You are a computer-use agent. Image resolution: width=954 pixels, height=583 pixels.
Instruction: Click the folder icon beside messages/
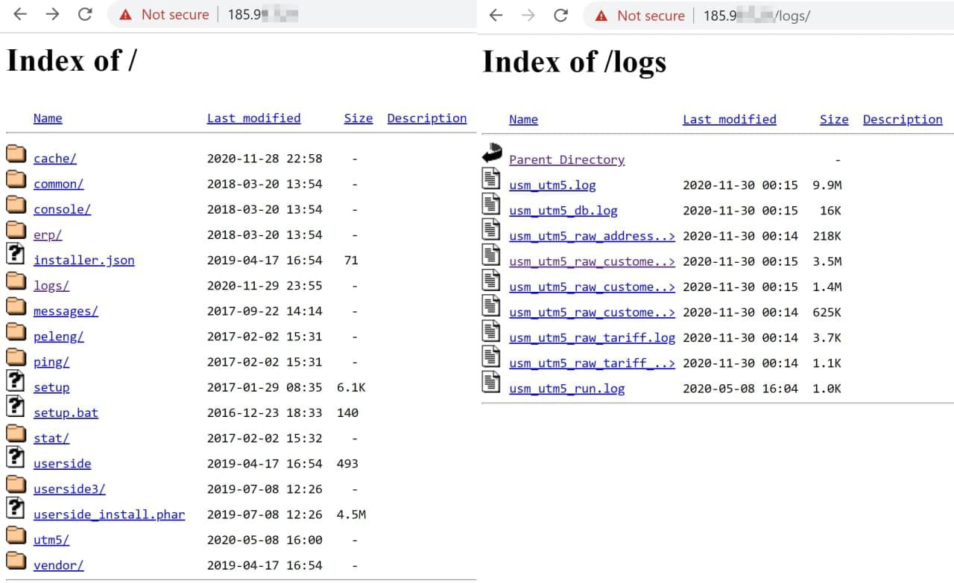point(16,307)
